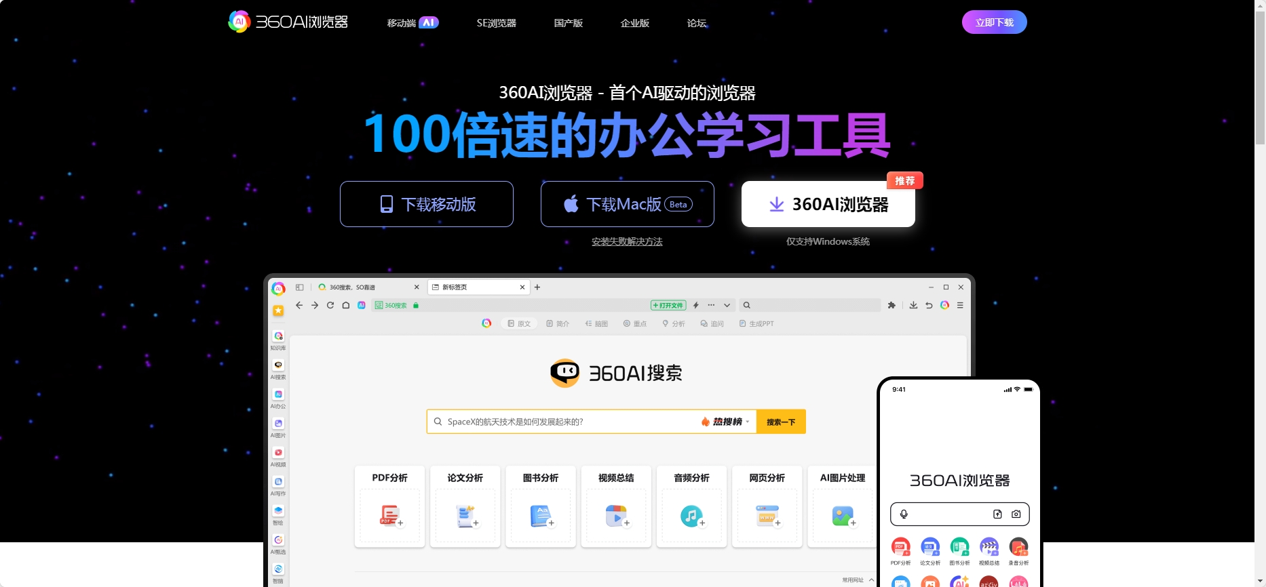Open the AI图片处理 card
This screenshot has height=587, width=1266.
click(x=843, y=506)
